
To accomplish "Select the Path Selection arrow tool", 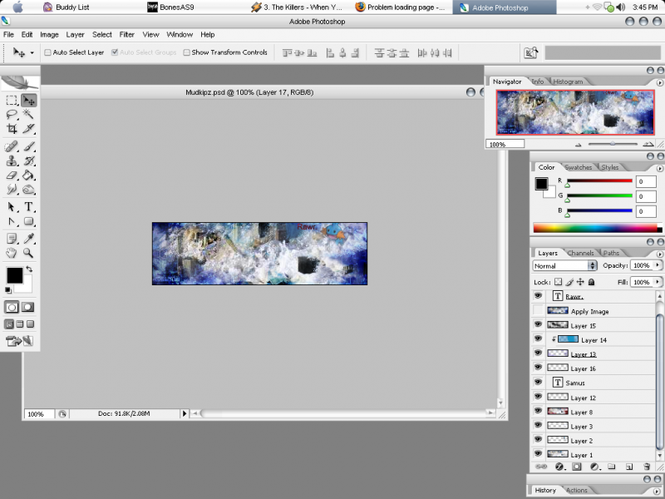I will point(12,207).
